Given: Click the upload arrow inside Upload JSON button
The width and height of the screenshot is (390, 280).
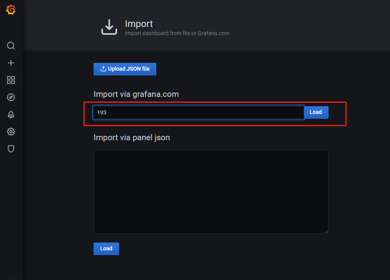Looking at the screenshot, I should [x=103, y=69].
